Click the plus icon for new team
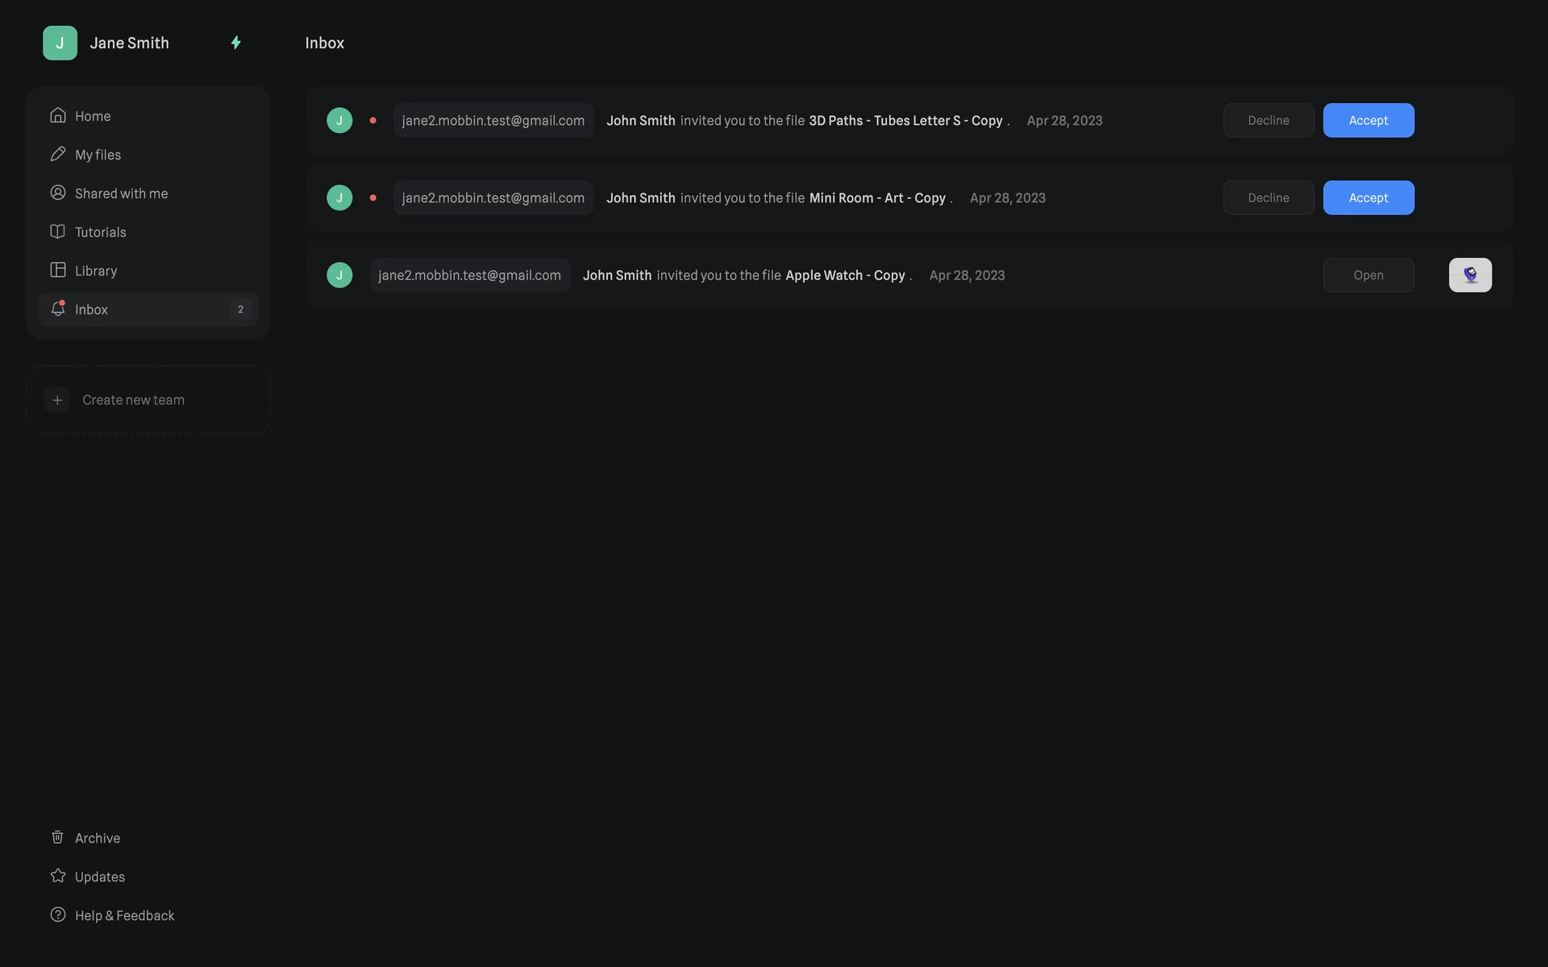The height and width of the screenshot is (967, 1548). (x=57, y=400)
